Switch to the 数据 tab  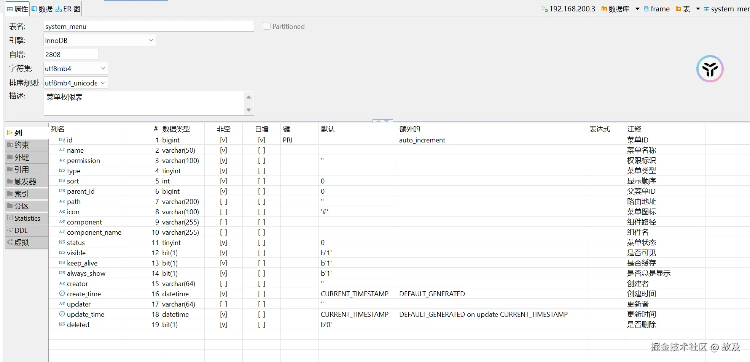(x=42, y=9)
